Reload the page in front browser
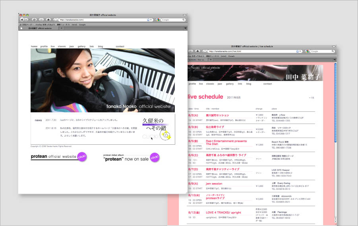Image resolution: width=358 pixels, height=226 pixels. pyautogui.click(x=34, y=20)
